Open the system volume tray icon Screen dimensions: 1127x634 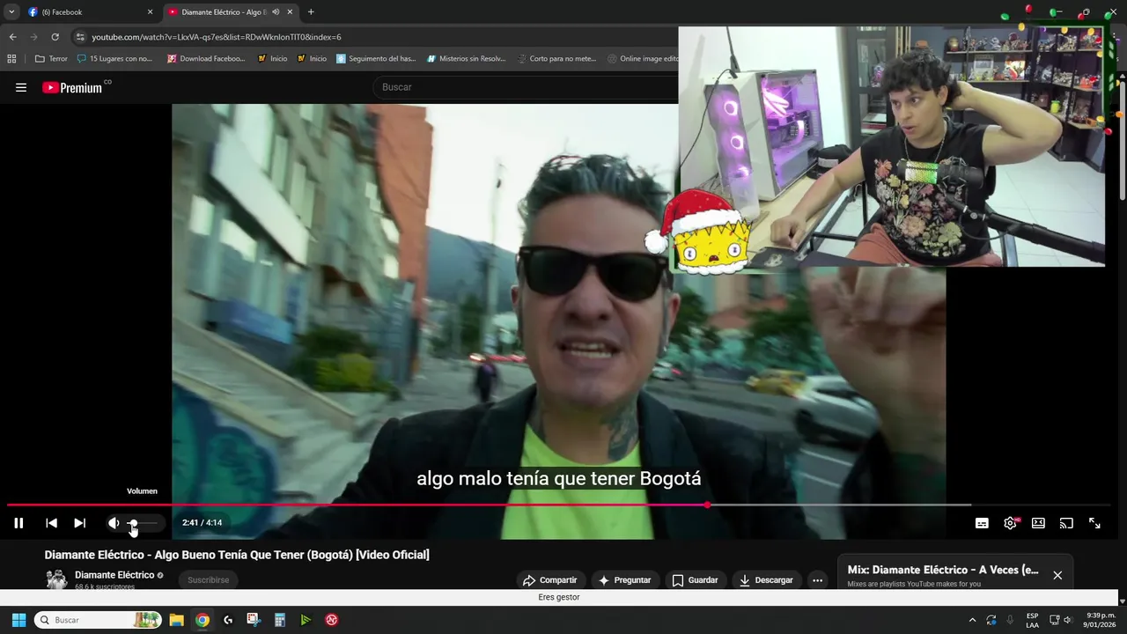pyautogui.click(x=1068, y=620)
